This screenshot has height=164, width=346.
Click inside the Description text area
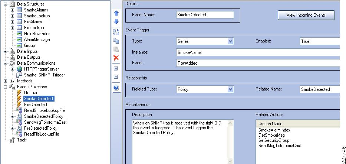point(179,142)
